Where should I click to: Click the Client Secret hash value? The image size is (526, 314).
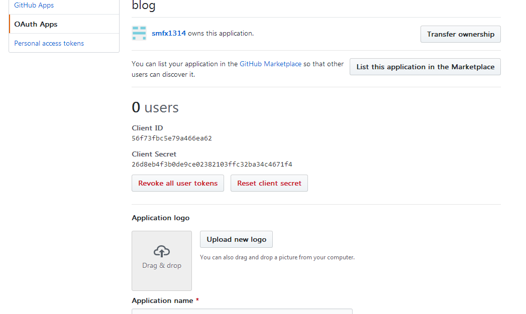point(212,165)
